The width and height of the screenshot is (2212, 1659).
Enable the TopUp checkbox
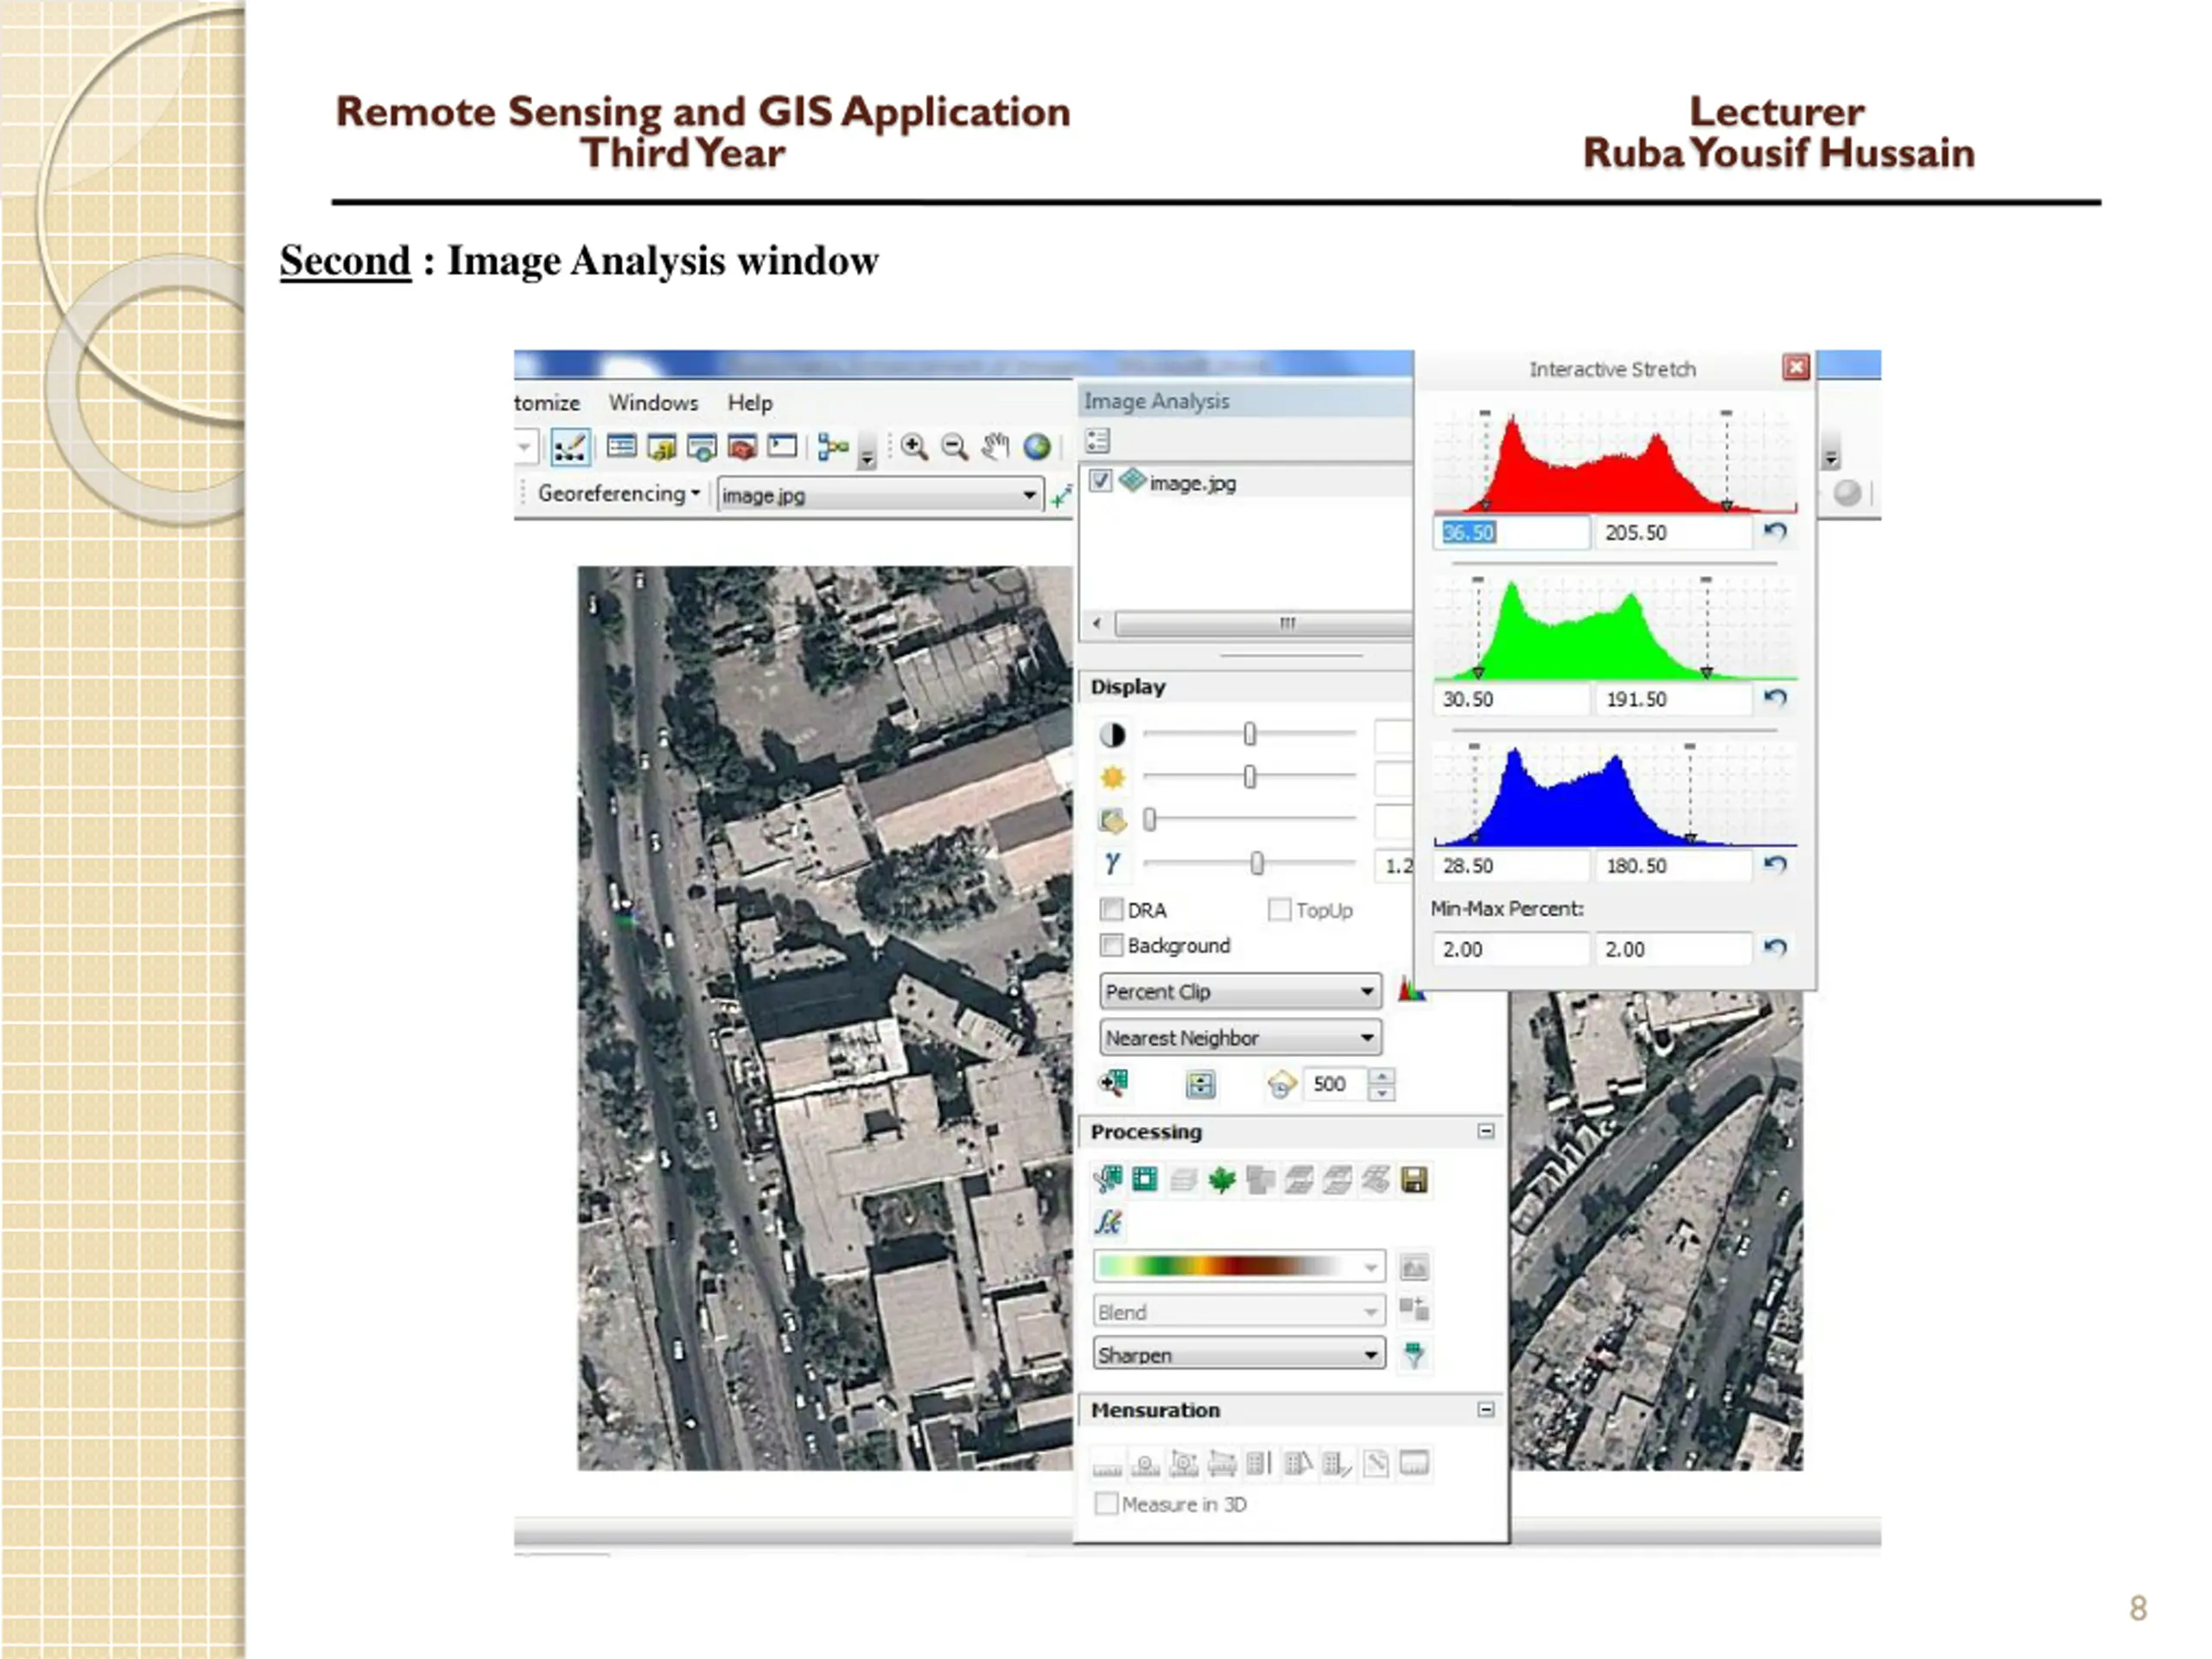coord(1279,909)
